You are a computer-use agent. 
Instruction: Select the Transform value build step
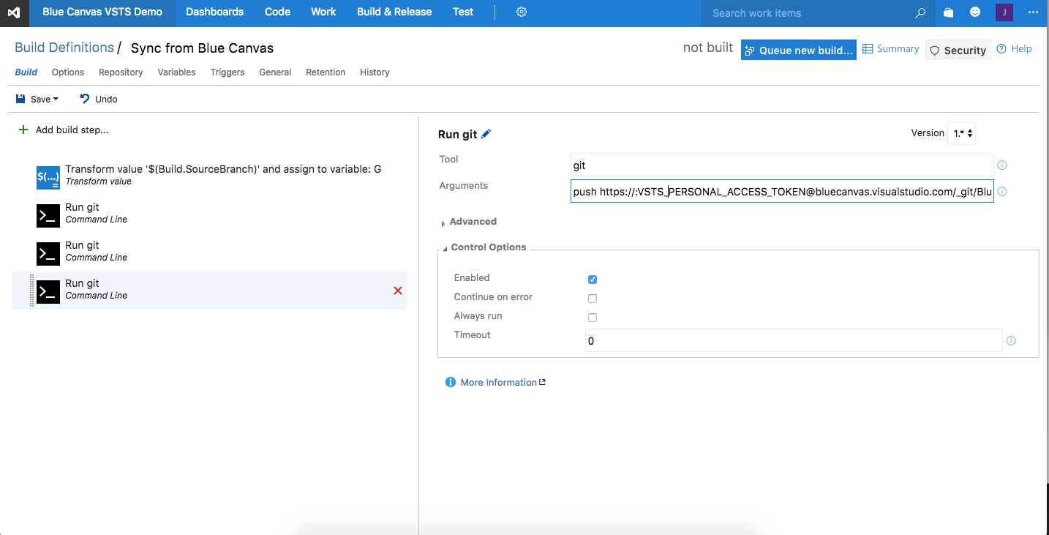pyautogui.click(x=209, y=175)
